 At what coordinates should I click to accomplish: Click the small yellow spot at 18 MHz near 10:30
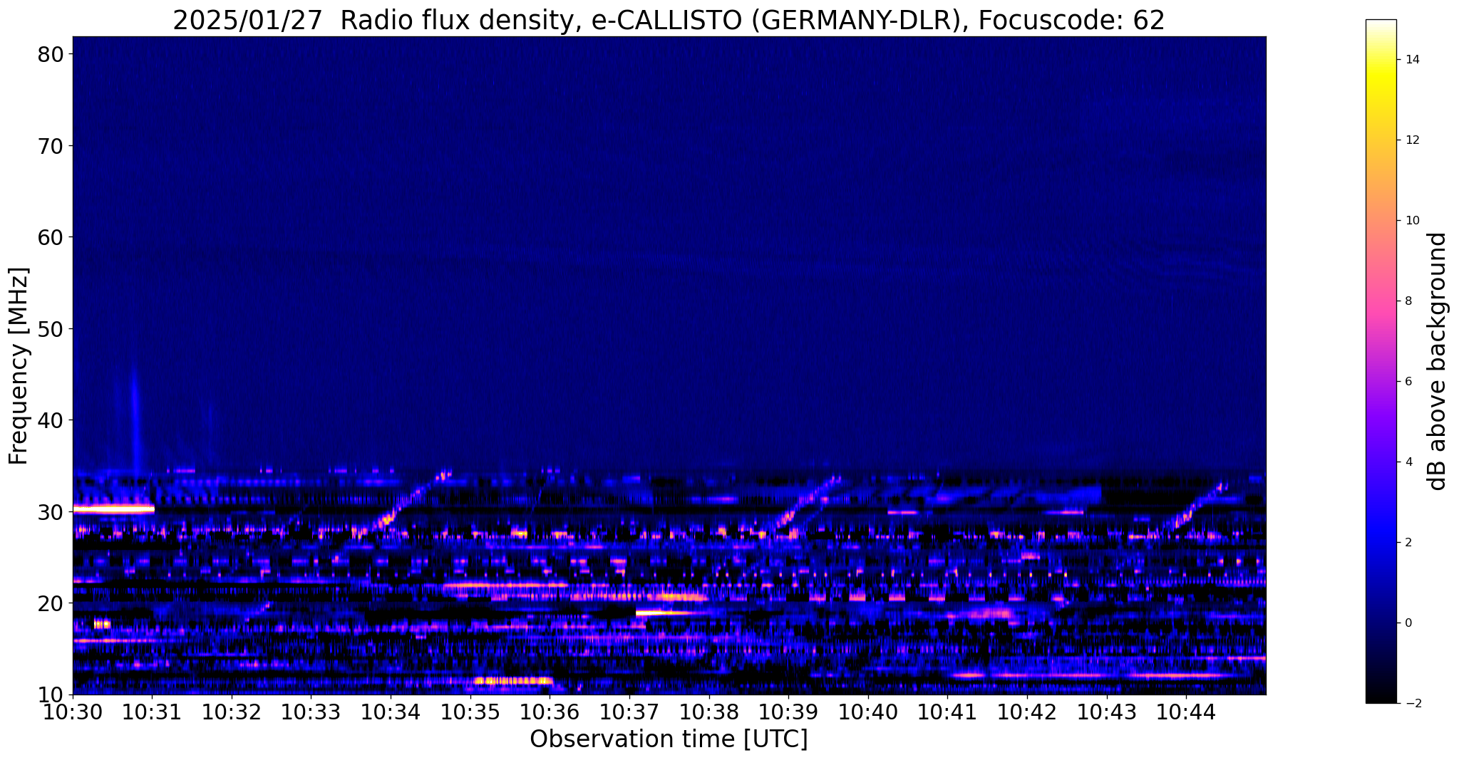tap(101, 625)
